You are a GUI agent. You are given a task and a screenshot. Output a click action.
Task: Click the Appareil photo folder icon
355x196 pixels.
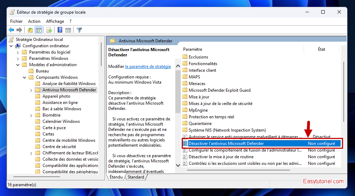[x=38, y=96]
